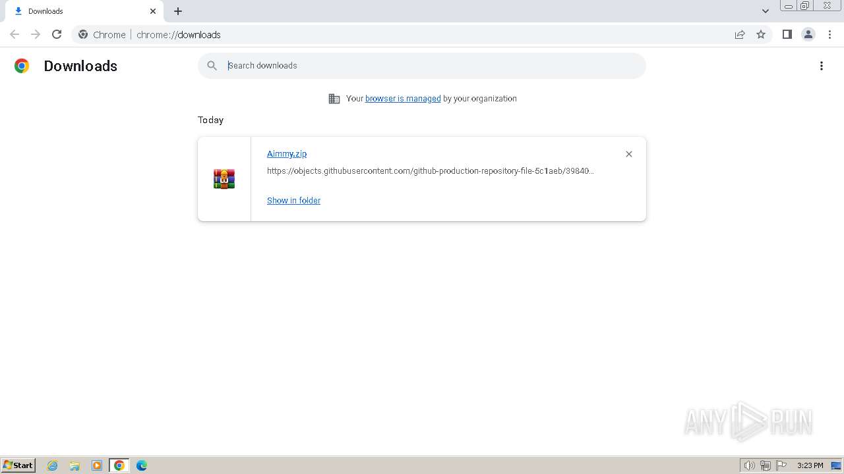Open the Windows Start button
844x474 pixels.
coord(18,465)
